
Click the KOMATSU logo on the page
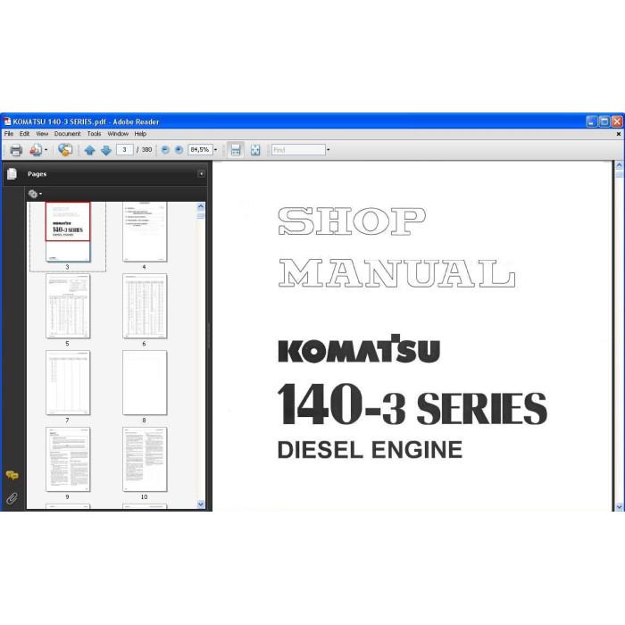[359, 349]
